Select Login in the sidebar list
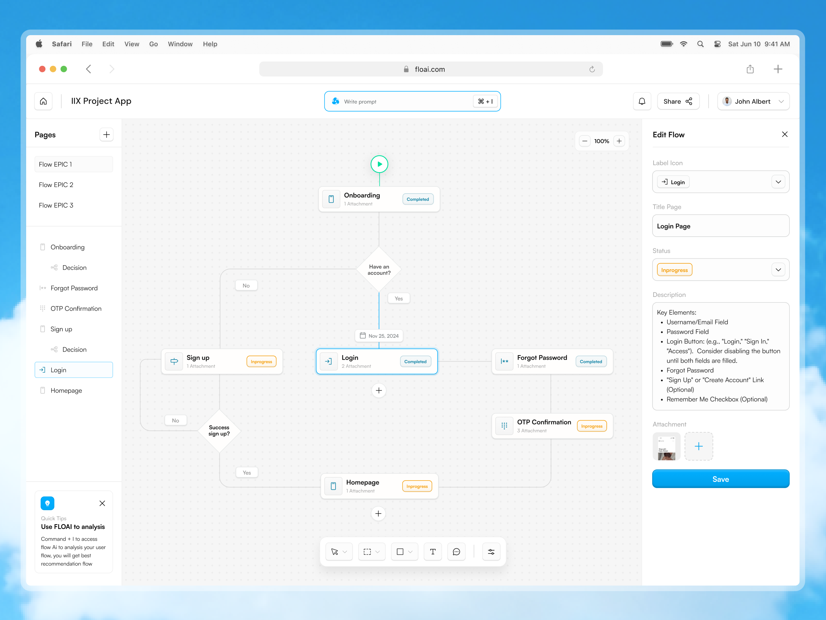 click(74, 370)
